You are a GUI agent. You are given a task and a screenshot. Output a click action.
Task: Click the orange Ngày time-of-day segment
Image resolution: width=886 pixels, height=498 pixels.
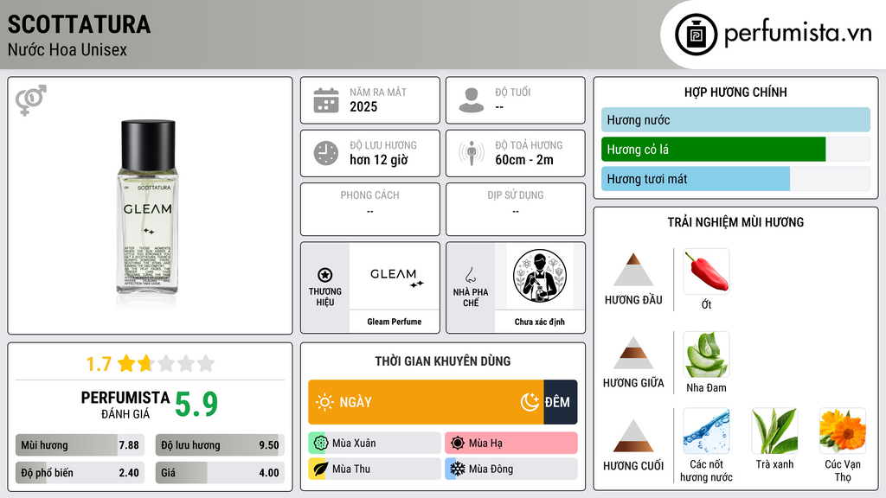tap(426, 402)
